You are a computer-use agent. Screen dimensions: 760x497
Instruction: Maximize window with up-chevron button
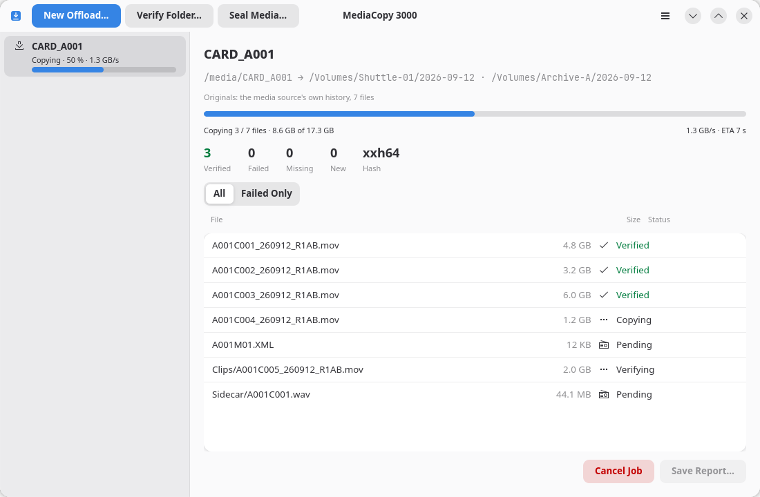719,16
